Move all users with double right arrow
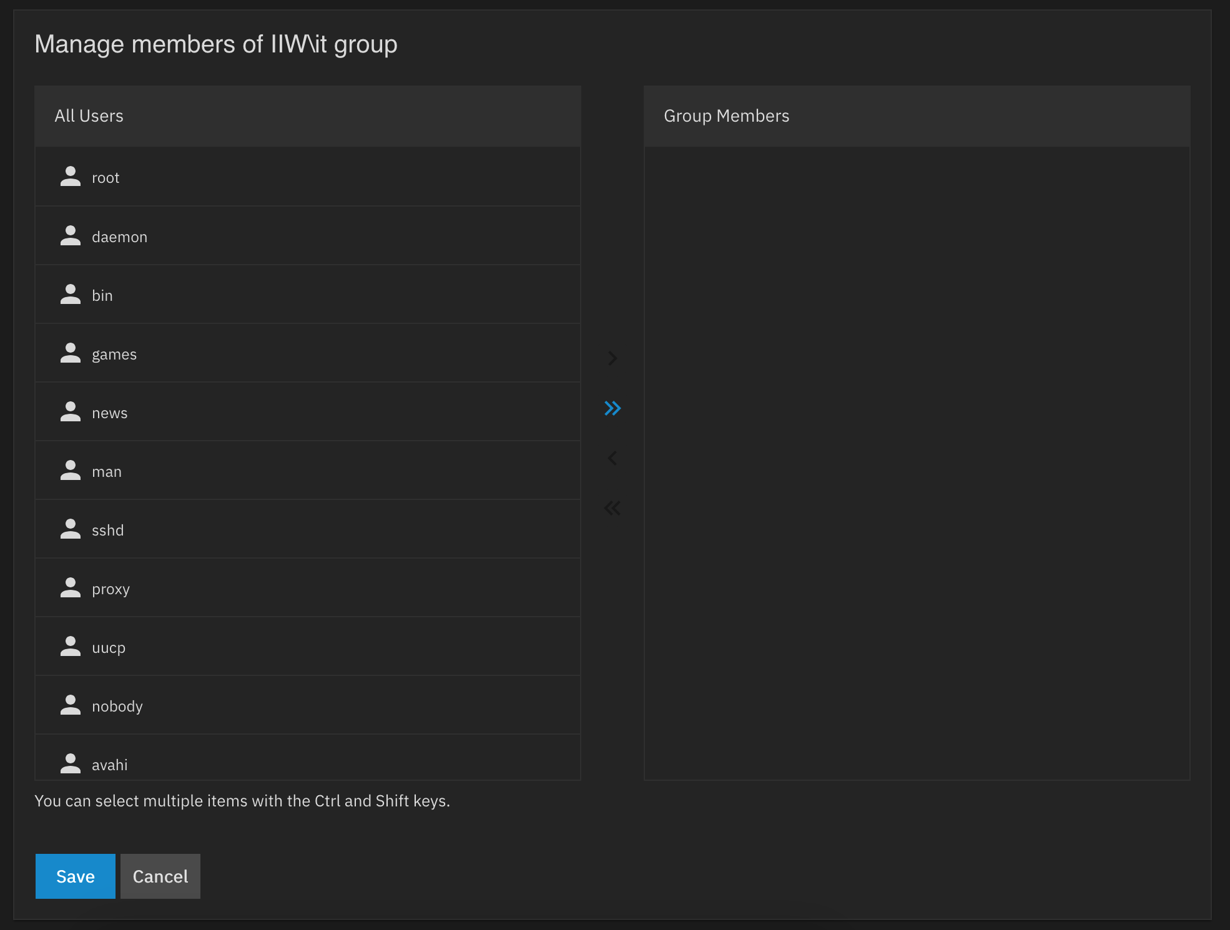 [613, 408]
